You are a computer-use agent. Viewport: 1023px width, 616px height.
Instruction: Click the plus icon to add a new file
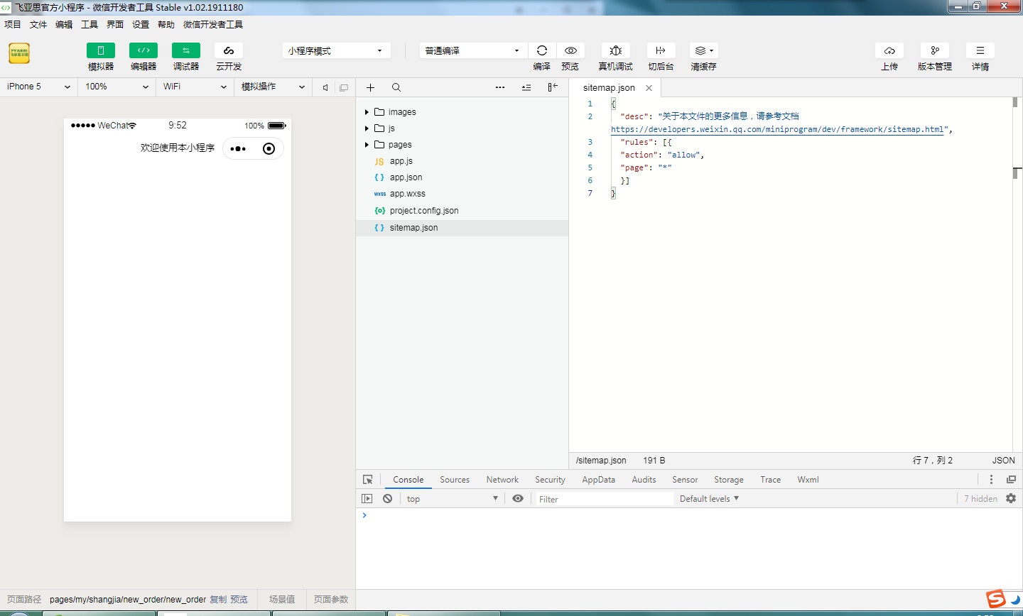pos(370,87)
